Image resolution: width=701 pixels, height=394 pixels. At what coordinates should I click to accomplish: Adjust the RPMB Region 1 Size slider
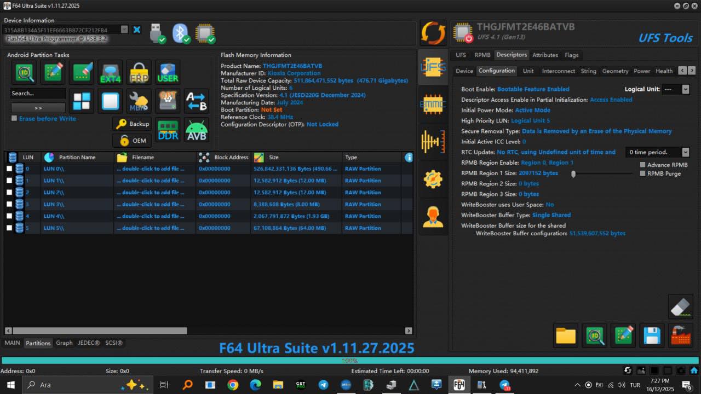[573, 173]
